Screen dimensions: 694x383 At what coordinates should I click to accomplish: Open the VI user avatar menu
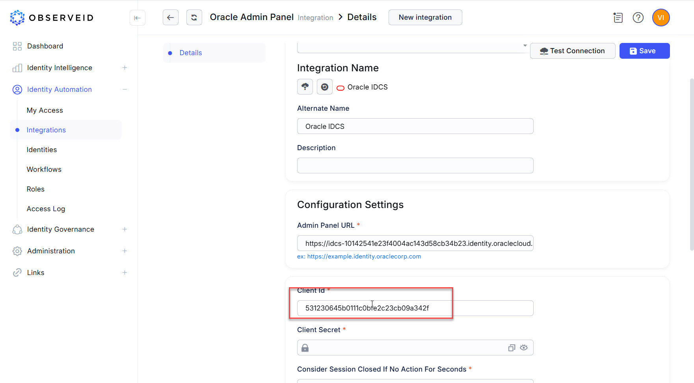(x=661, y=18)
